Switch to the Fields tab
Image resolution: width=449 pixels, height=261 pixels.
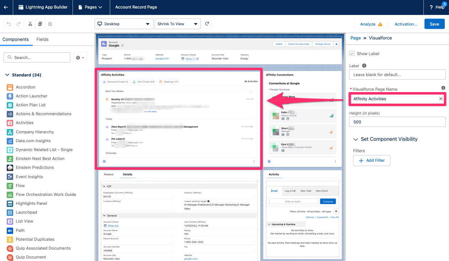(42, 39)
